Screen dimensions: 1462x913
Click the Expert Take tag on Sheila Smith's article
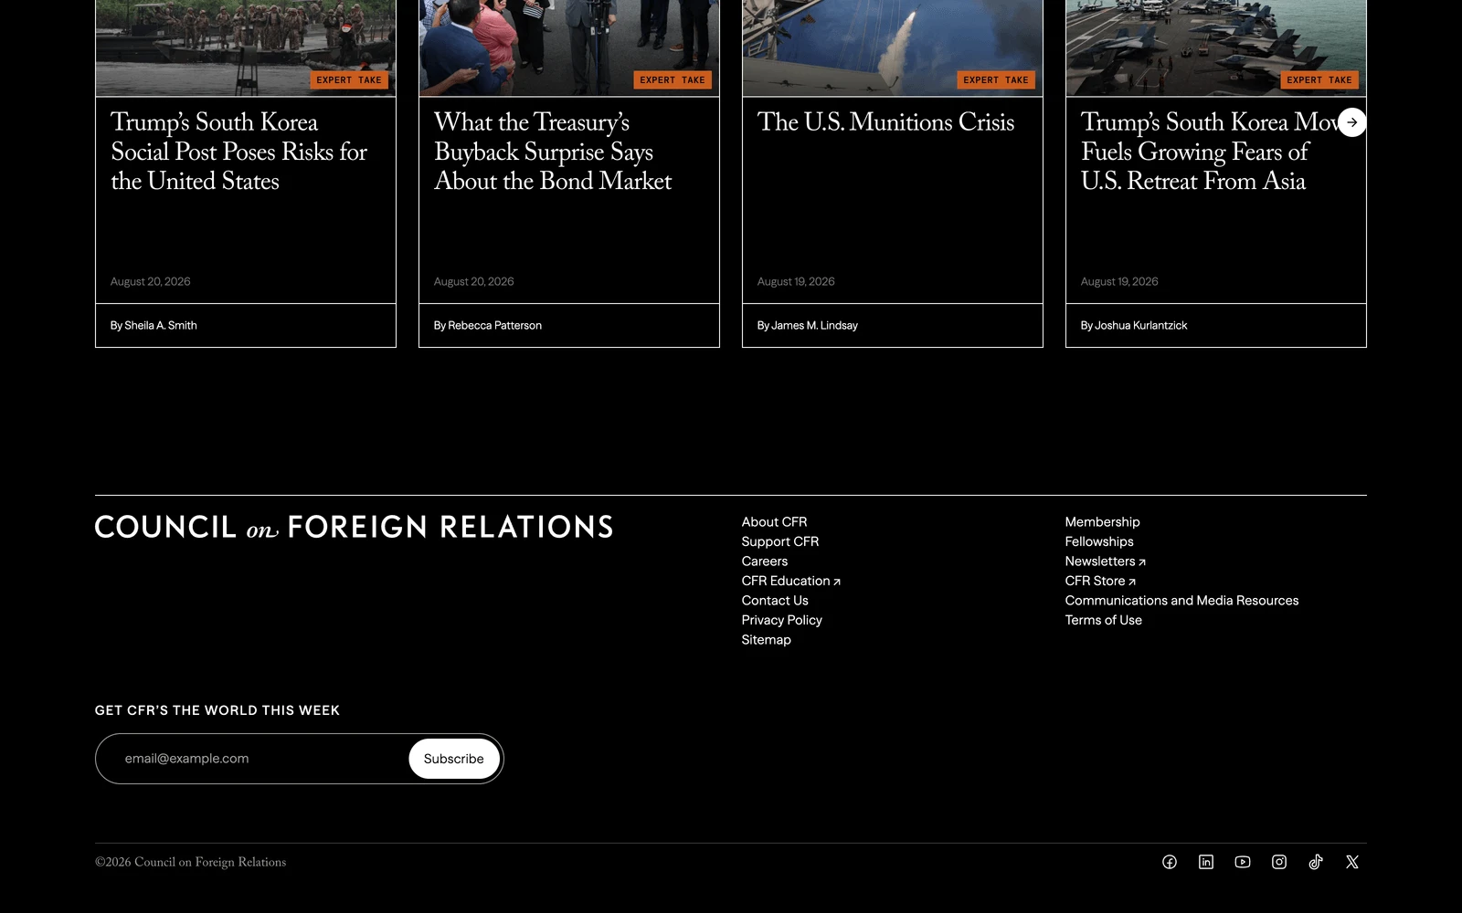coord(349,80)
